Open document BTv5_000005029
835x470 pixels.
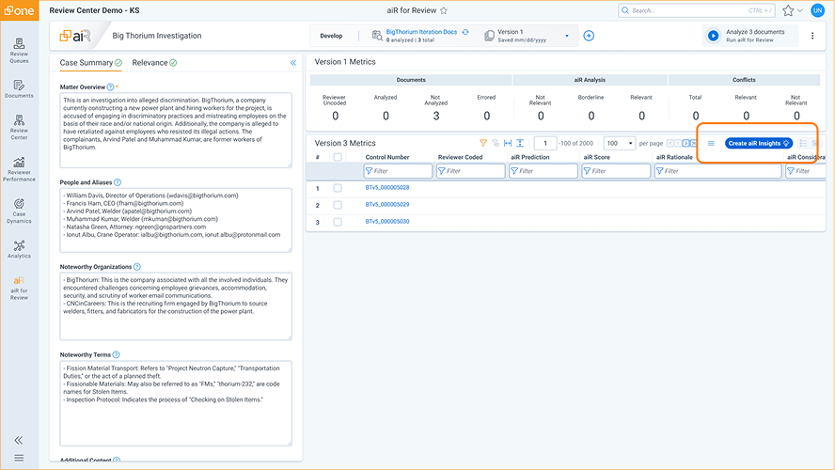pyautogui.click(x=387, y=204)
